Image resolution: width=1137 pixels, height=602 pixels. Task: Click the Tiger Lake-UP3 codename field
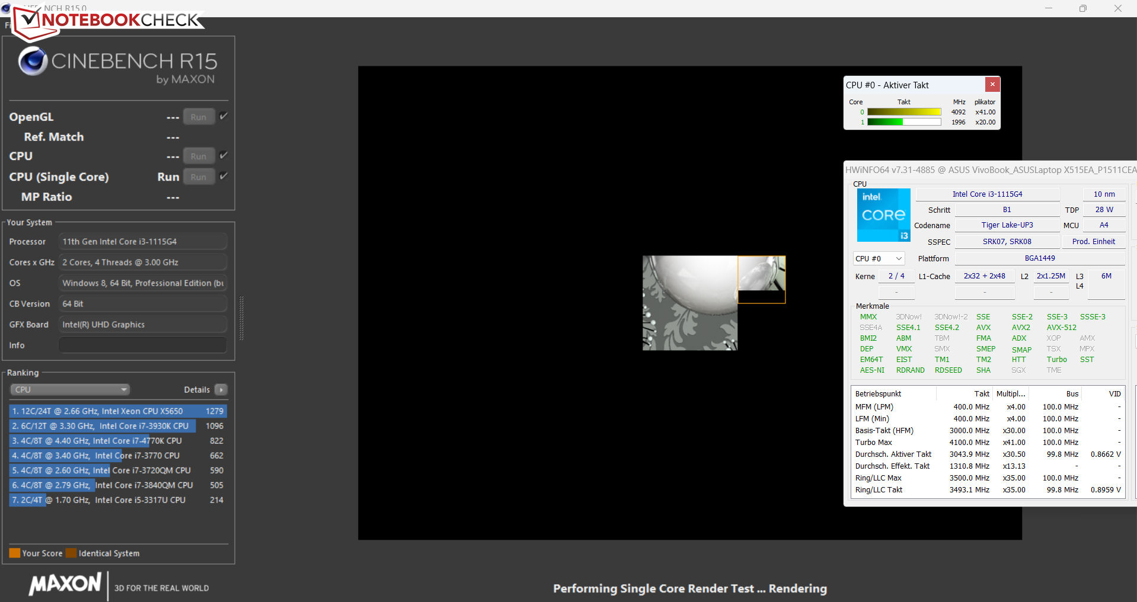pos(1007,225)
